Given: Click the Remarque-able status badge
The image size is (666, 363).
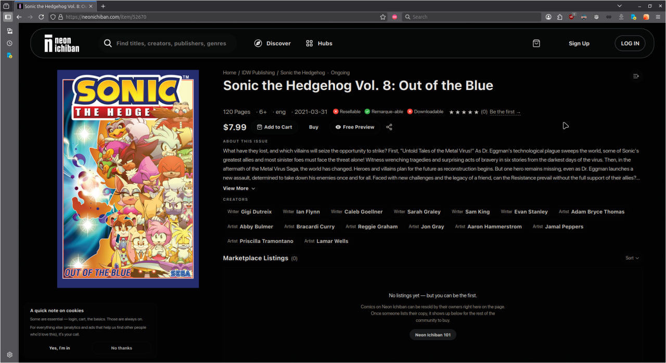Looking at the screenshot, I should (x=384, y=112).
